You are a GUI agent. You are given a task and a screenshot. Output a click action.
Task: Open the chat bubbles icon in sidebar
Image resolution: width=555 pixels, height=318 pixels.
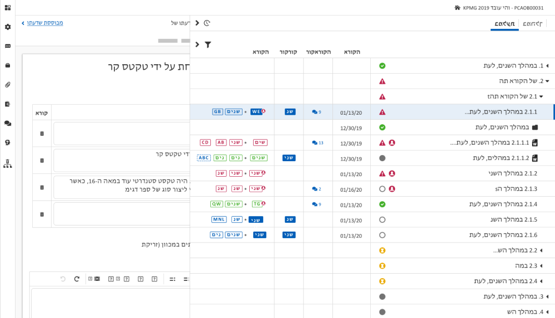tap(8, 123)
